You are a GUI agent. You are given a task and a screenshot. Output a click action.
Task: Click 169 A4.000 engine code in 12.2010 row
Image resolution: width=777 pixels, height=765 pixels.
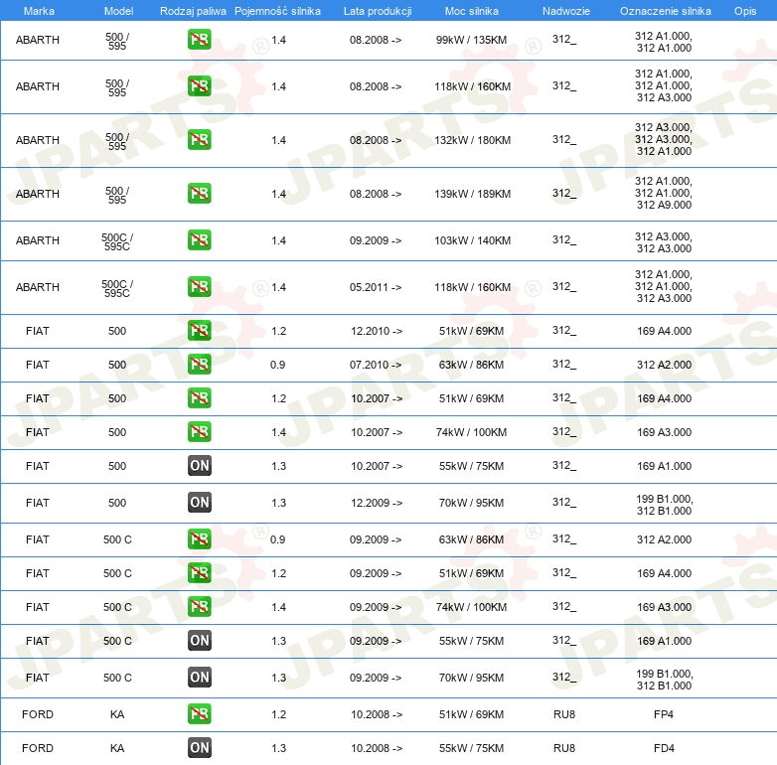click(x=664, y=331)
